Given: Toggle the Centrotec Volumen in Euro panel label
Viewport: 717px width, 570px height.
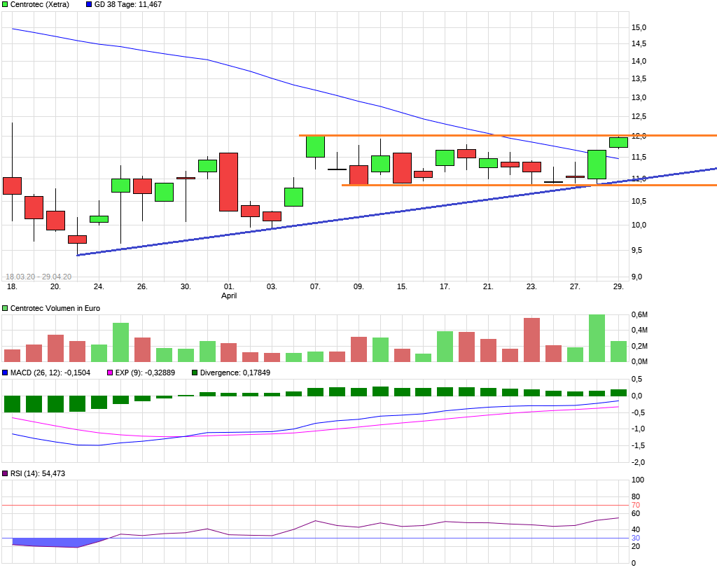Looking at the screenshot, I should [x=56, y=308].
